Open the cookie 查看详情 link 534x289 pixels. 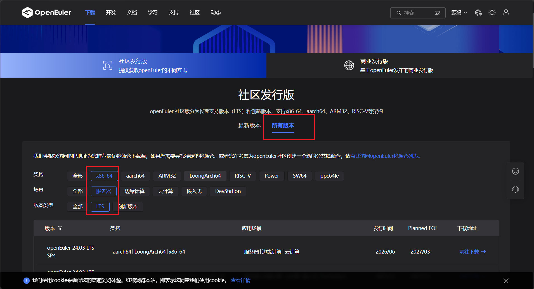click(240, 280)
